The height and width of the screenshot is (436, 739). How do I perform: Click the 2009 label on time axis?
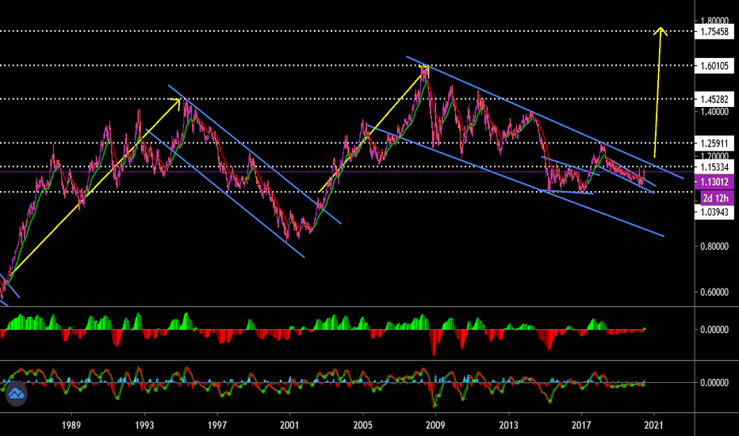[435, 425]
